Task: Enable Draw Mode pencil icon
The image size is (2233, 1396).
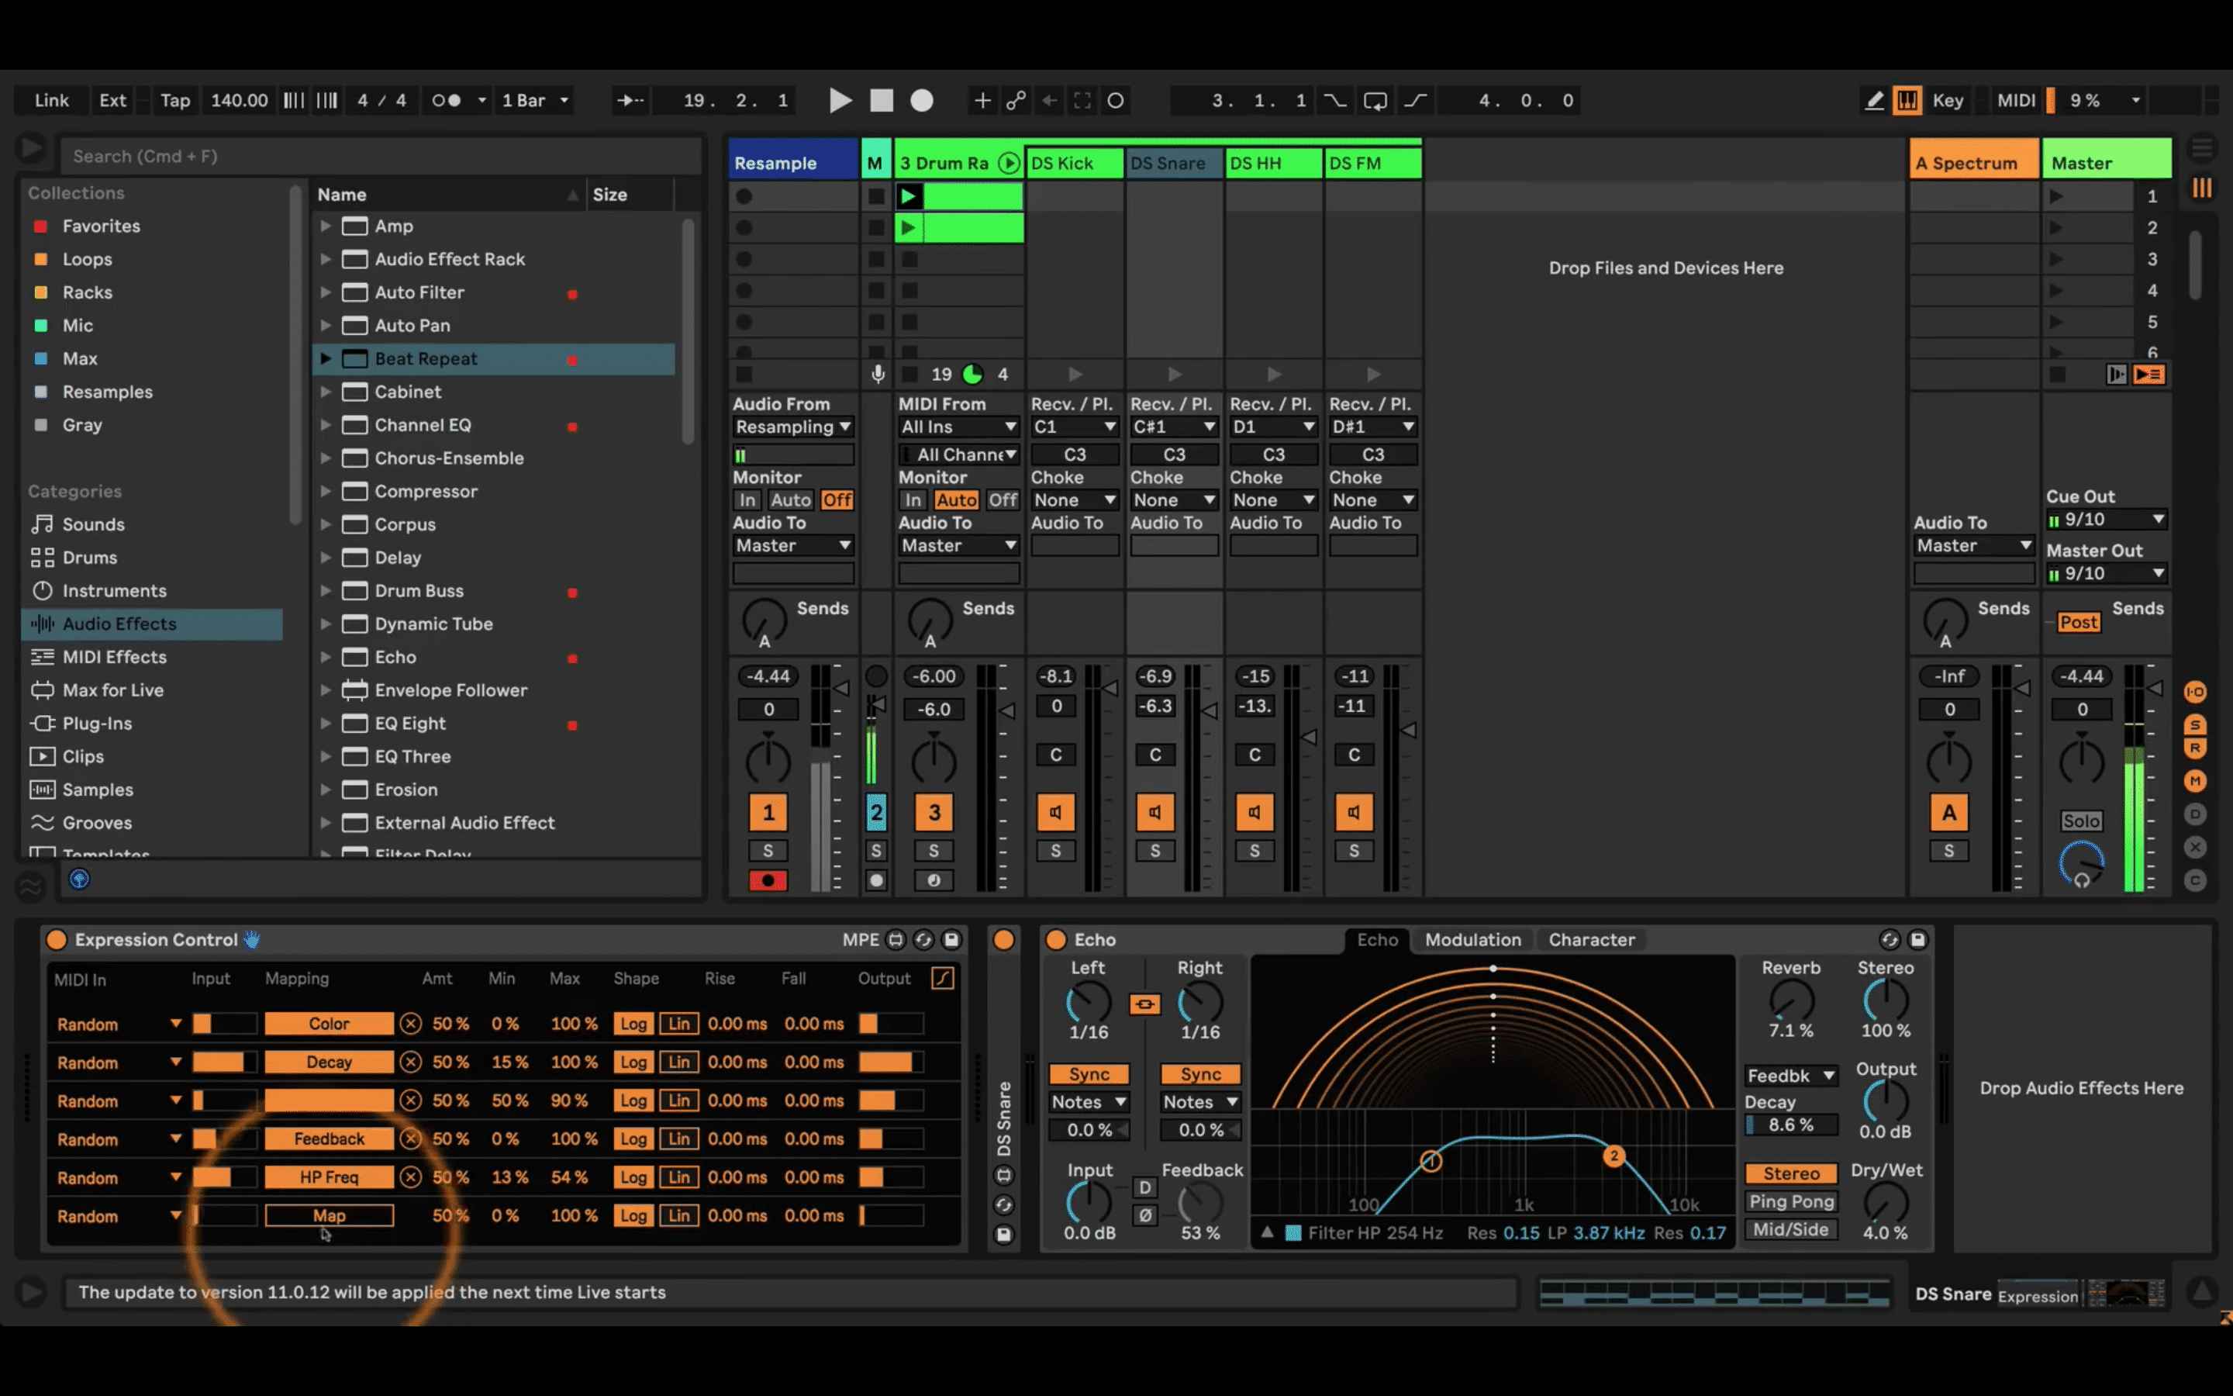Action: click(1874, 101)
